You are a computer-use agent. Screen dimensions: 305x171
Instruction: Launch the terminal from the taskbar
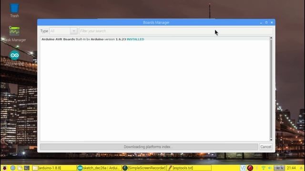click(27, 168)
